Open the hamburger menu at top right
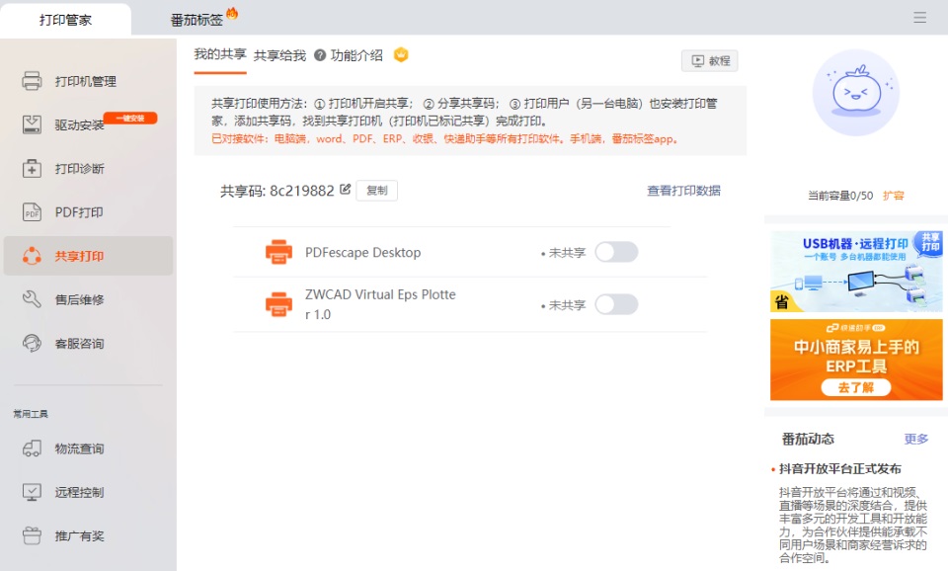The width and height of the screenshot is (948, 571). pyautogui.click(x=919, y=18)
